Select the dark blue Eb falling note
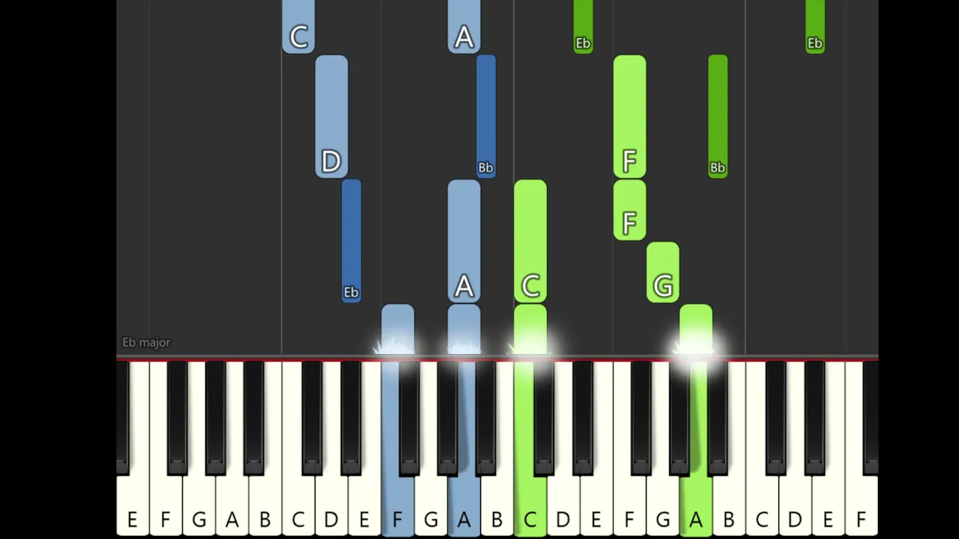Screen dimensions: 959x539 pos(351,241)
